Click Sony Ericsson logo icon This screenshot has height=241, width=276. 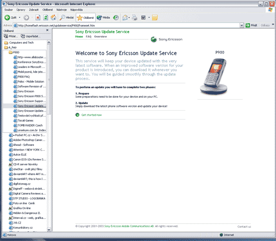[x=154, y=39]
